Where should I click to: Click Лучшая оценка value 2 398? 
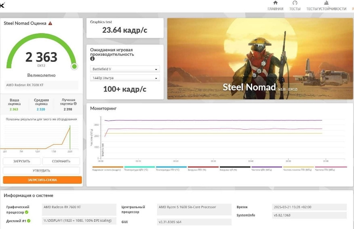tap(68, 109)
